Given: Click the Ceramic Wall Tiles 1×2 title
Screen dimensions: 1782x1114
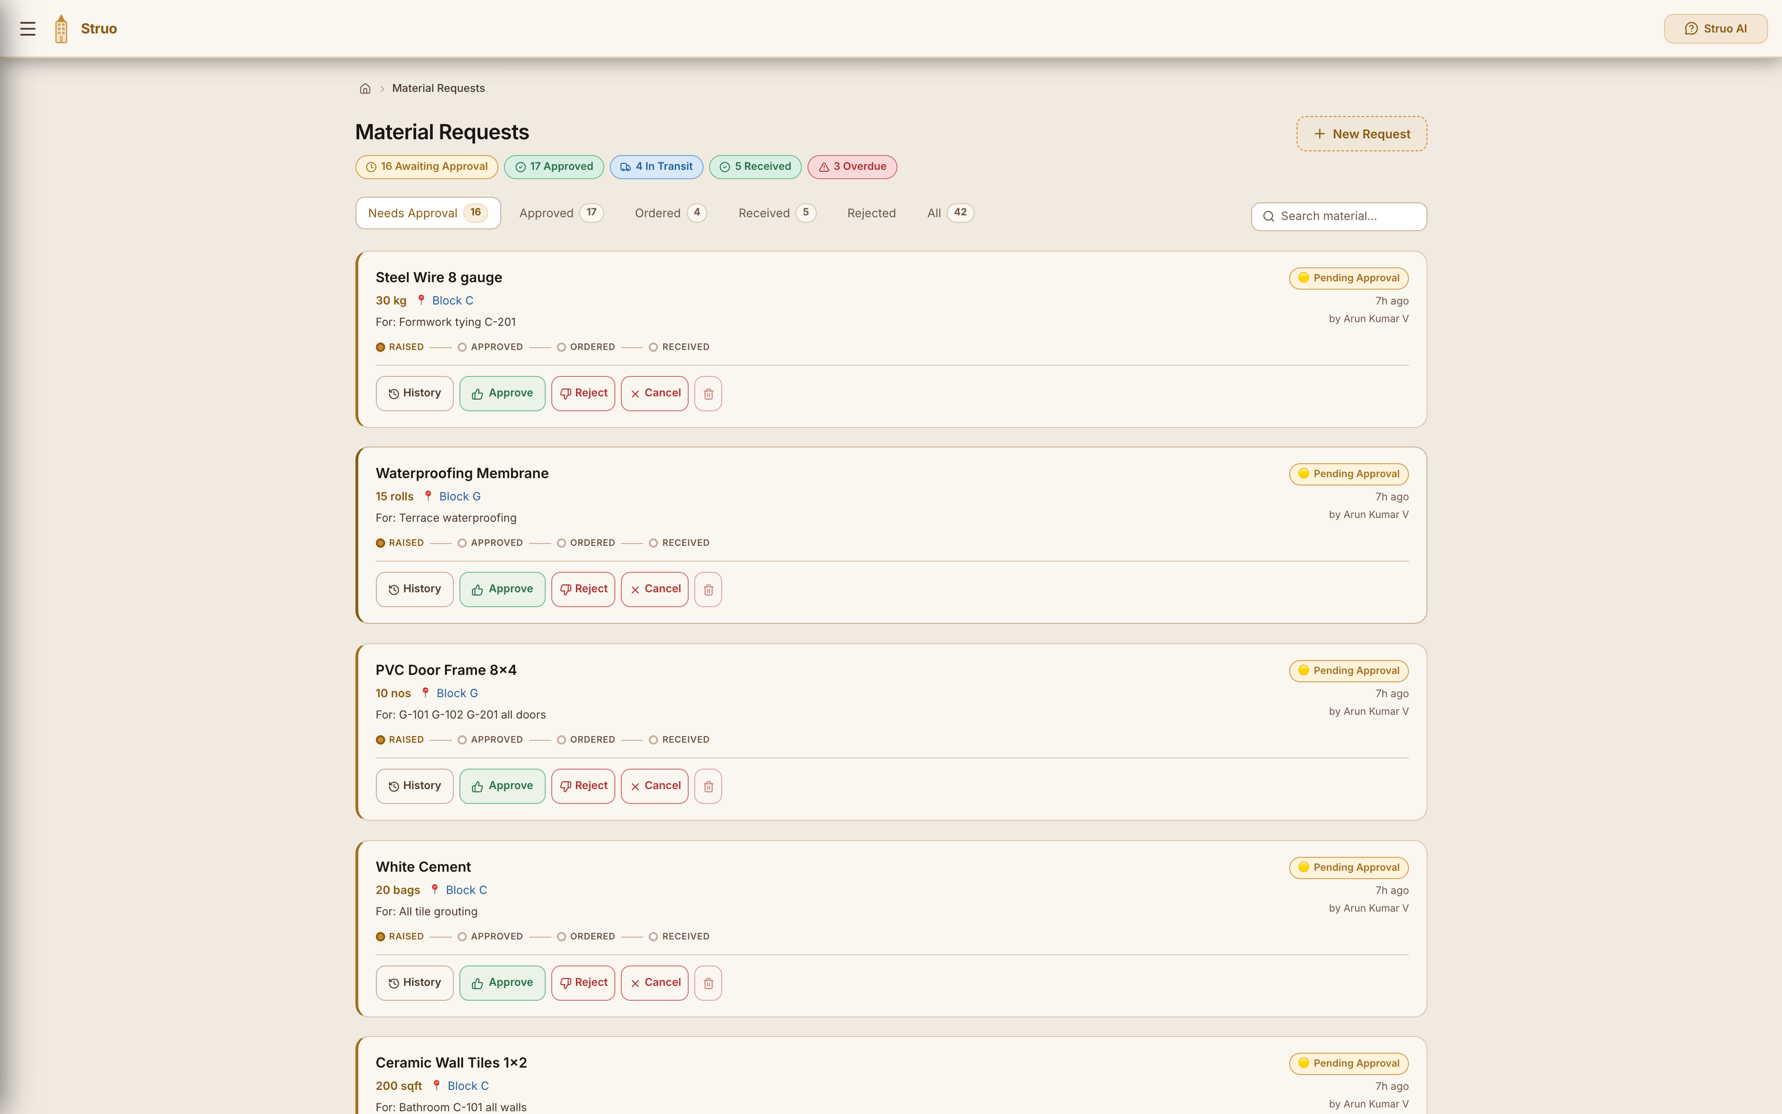Looking at the screenshot, I should point(451,1063).
